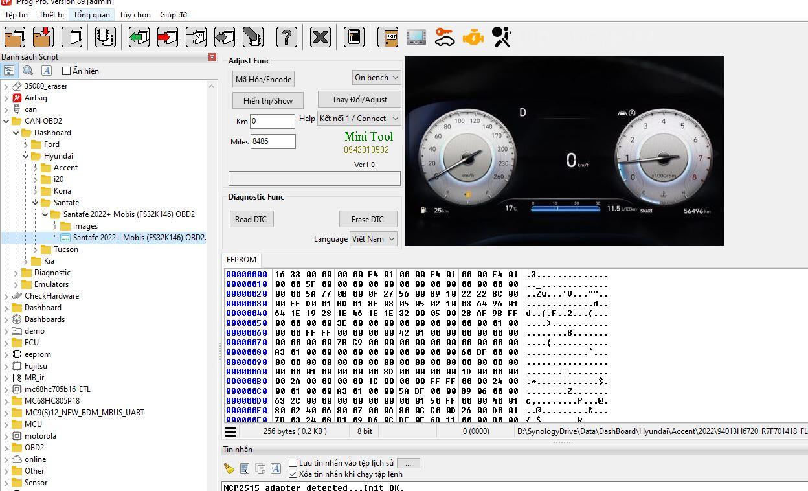Click the search magnifier in script list
808x491 pixels.
28,71
